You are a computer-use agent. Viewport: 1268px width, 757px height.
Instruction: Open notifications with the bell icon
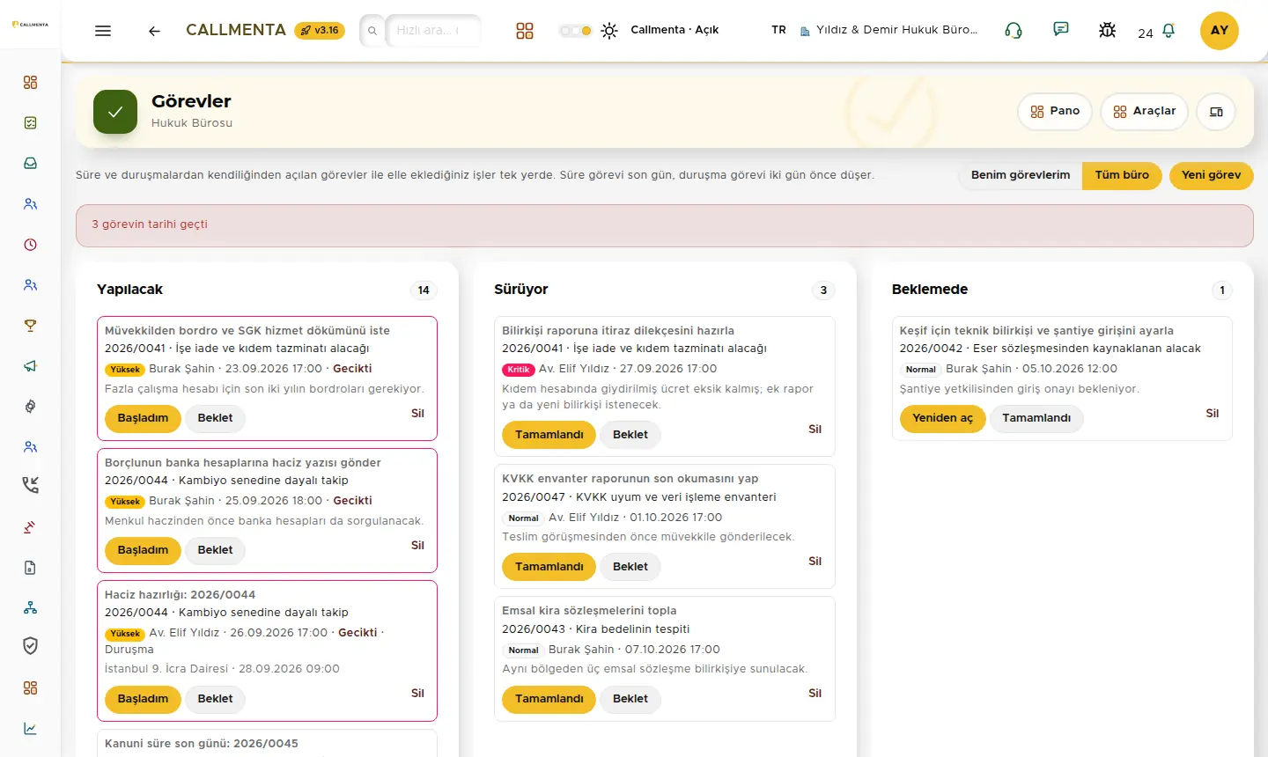coord(1168,31)
